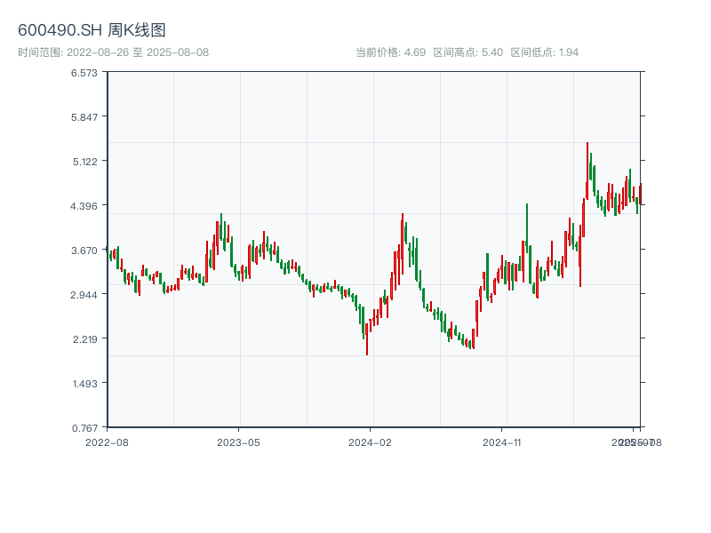The image size is (711, 533).
Task: Click the x-axis label 2023-05
Action: (238, 442)
